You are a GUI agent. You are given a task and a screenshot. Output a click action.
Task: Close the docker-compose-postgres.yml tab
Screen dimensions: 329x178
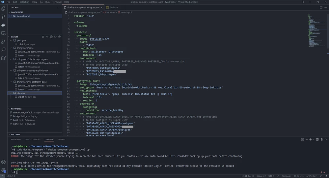coord(102,8)
